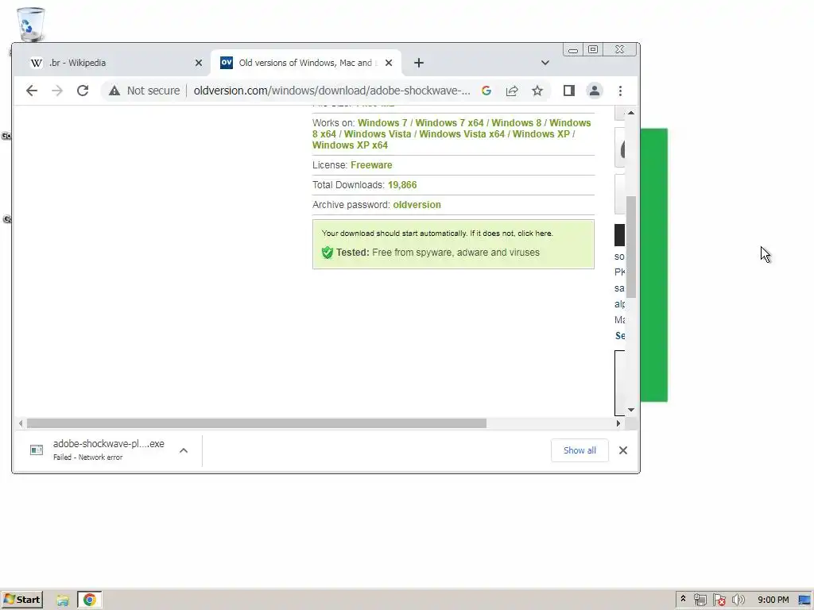Click the horizontal scrollbar thumb
814x610 pixels.
257,423
